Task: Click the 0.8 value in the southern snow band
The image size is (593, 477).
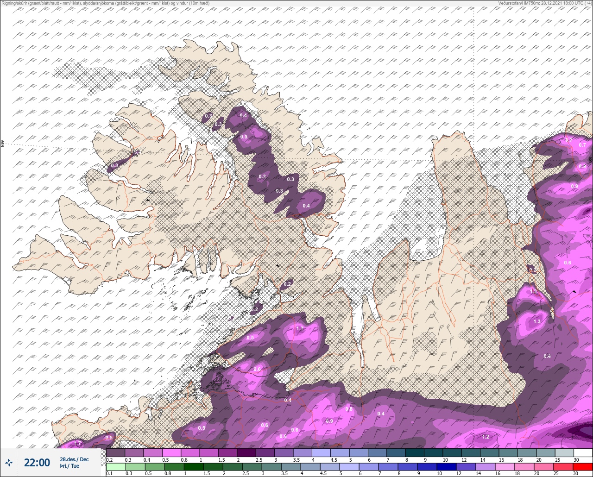Action: coord(349,409)
